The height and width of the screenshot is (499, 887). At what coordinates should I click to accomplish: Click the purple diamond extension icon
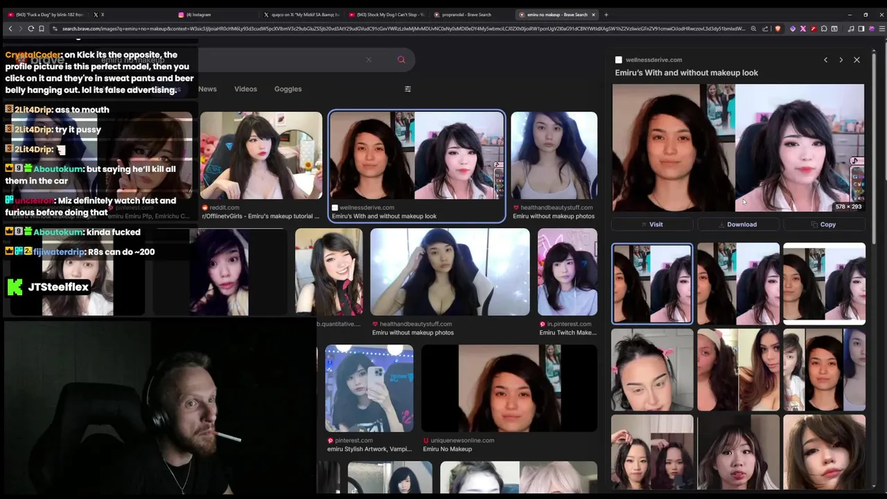pyautogui.click(x=793, y=28)
